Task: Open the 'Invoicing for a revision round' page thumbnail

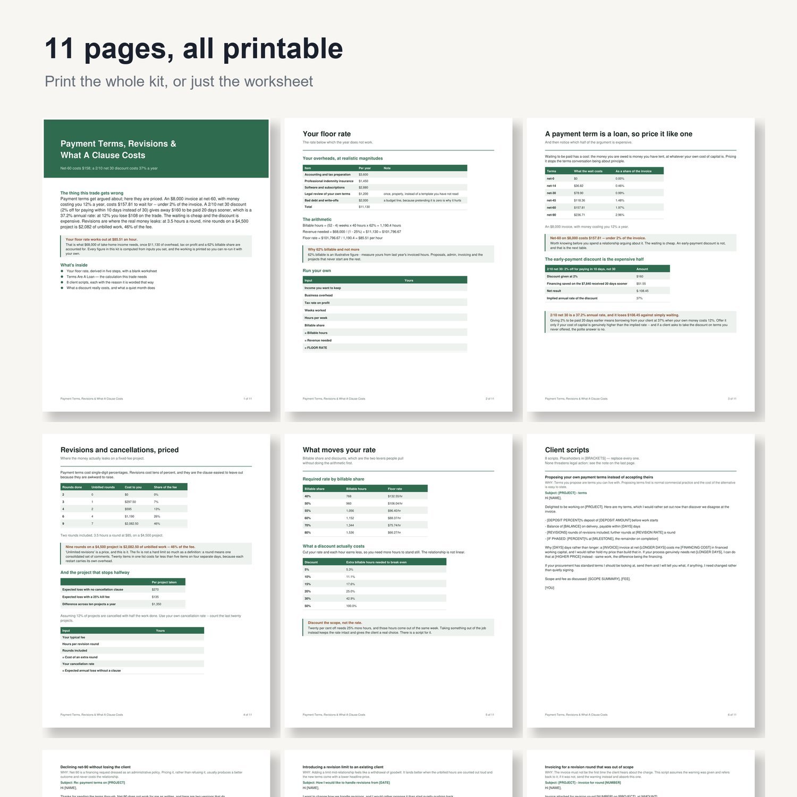Action: [x=641, y=774]
